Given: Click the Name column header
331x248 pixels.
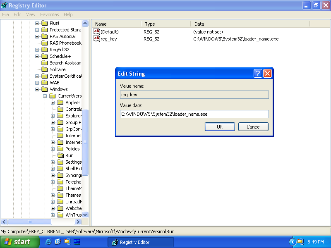Looking at the screenshot, I should coord(117,24).
